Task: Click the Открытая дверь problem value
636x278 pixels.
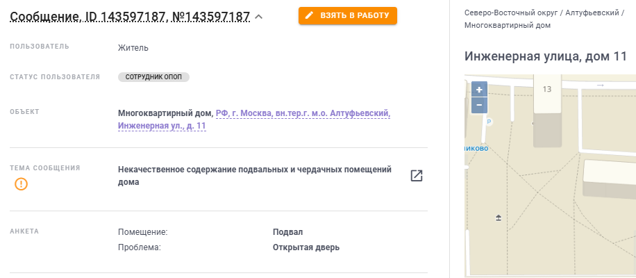Action: (x=306, y=247)
